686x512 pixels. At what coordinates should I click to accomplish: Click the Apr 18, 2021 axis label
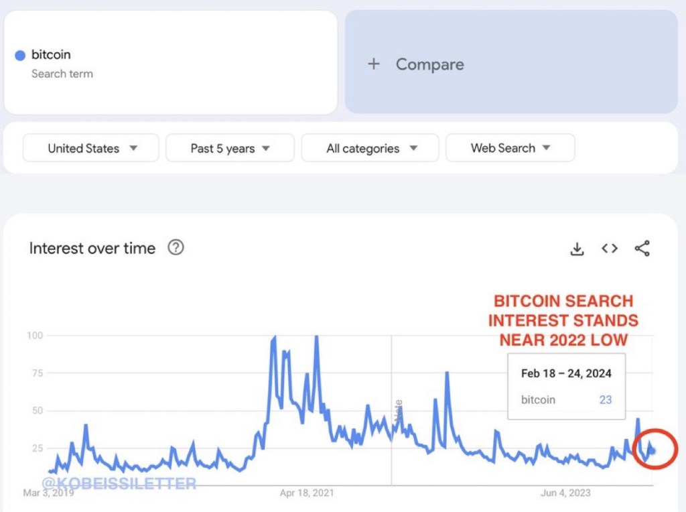point(307,493)
